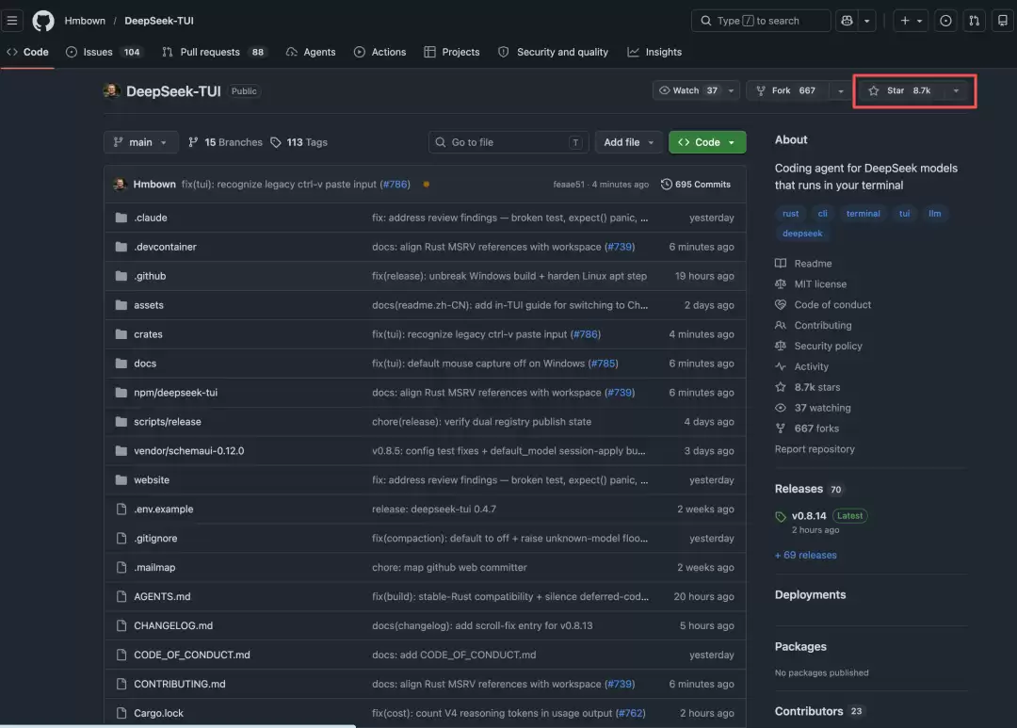Viewport: 1017px width, 728px height.
Task: Open the Copilot icon in header
Action: click(x=847, y=21)
